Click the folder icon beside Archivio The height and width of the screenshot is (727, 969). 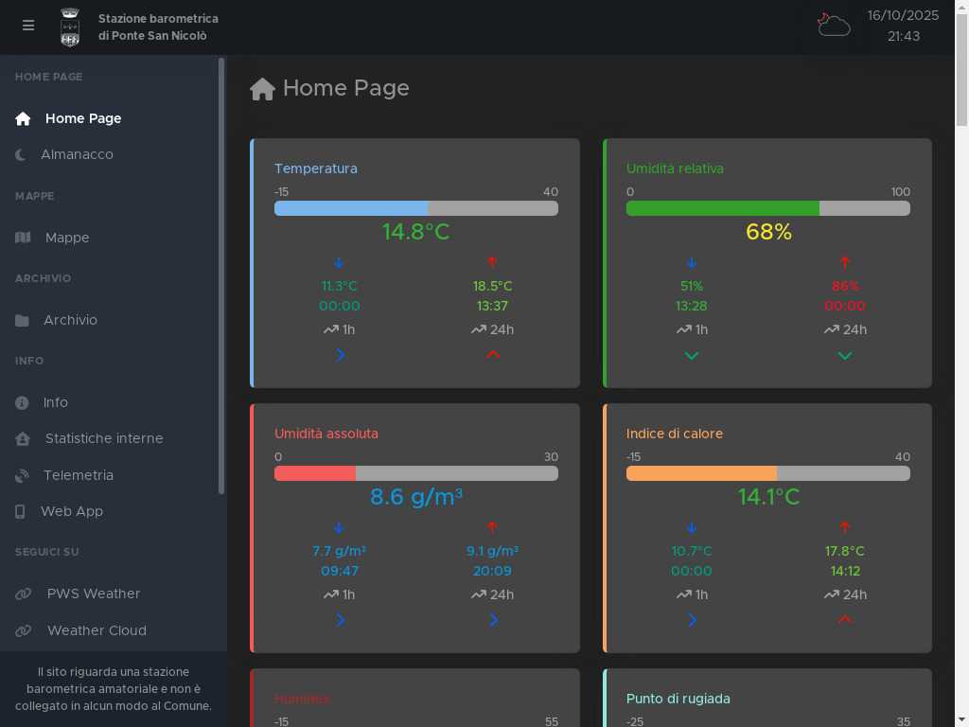[x=23, y=321]
